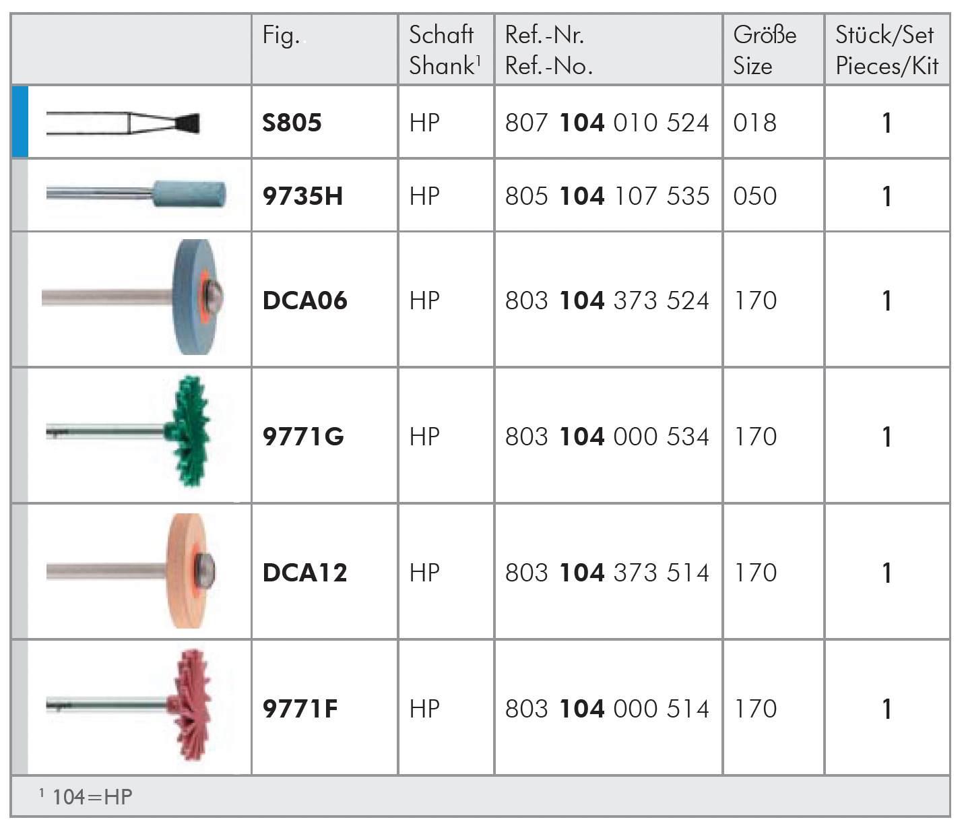Select the Stück/Set Pieces/Kit header

point(886,50)
